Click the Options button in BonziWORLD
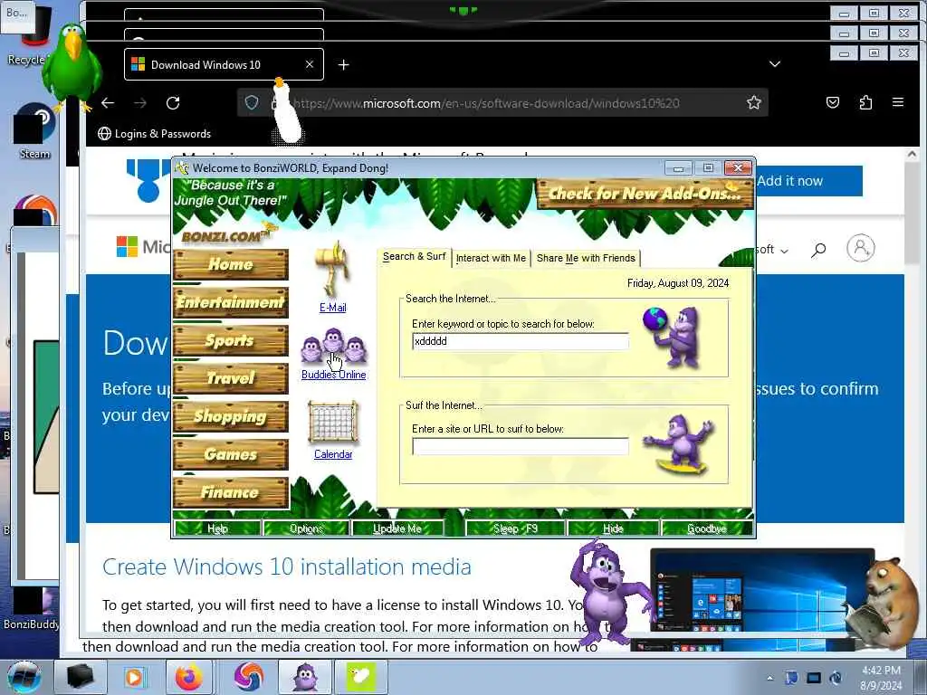927x695 pixels. (306, 528)
